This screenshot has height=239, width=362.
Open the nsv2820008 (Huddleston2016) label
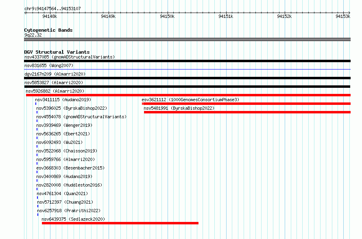69,185
